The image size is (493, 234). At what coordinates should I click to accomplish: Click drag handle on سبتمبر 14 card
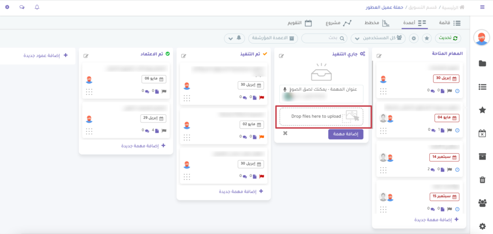click(383, 170)
